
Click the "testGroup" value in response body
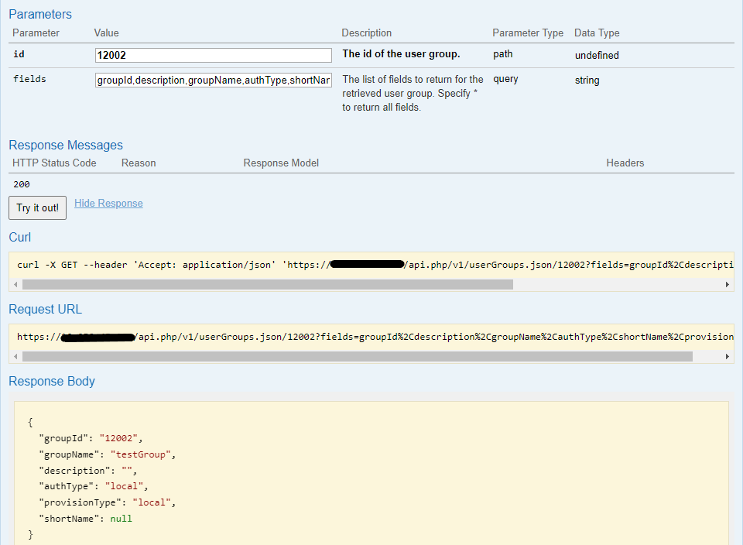coord(143,454)
